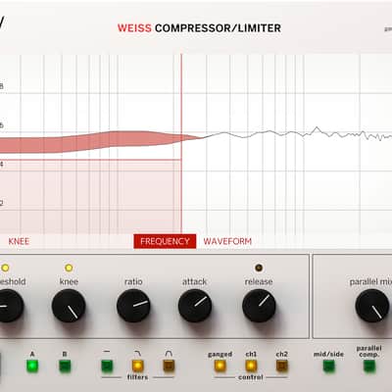Click the band-pass filter shape symbol
The image size is (392, 392).
point(169,354)
